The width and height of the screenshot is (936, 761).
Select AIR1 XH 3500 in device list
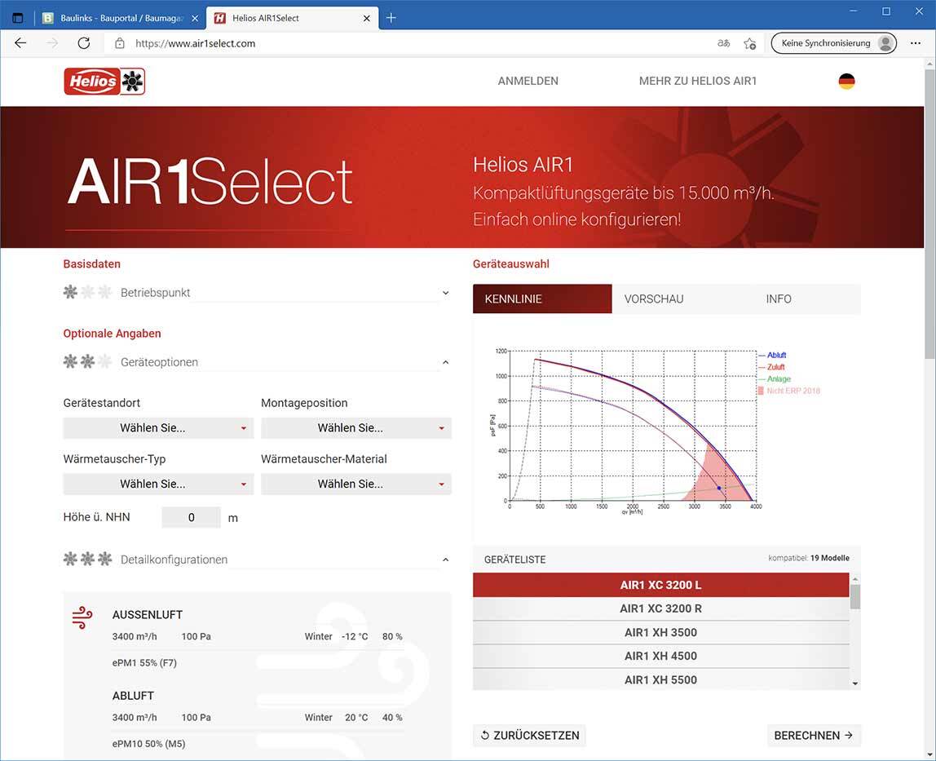point(660,633)
